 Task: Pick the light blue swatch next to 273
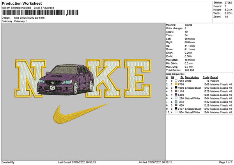(176, 102)
